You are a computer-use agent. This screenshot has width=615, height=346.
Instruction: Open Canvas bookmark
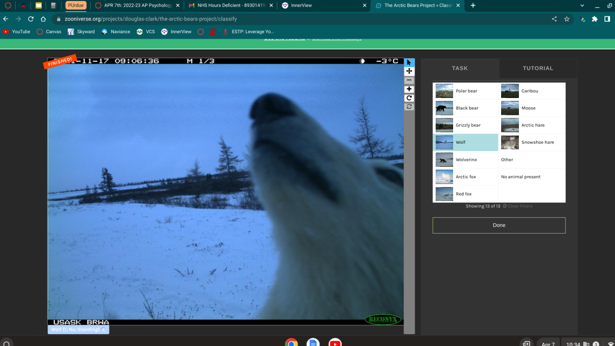click(x=49, y=32)
